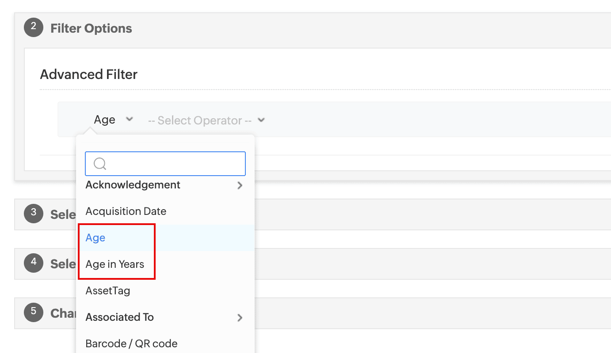This screenshot has height=353, width=611.
Task: Expand the Acknowledgement submenu arrow
Action: click(x=240, y=185)
